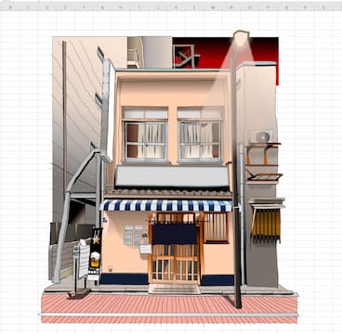This screenshot has height=334, width=342.
Task: Click the blue-and-white striped awning shape
Action: pyautogui.click(x=166, y=205)
